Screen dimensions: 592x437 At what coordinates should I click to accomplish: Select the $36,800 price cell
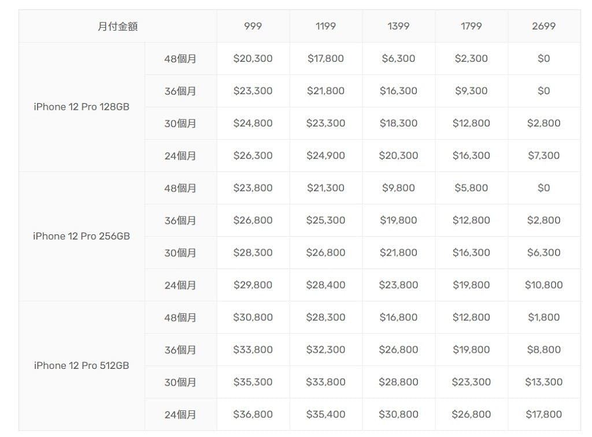pyautogui.click(x=253, y=414)
